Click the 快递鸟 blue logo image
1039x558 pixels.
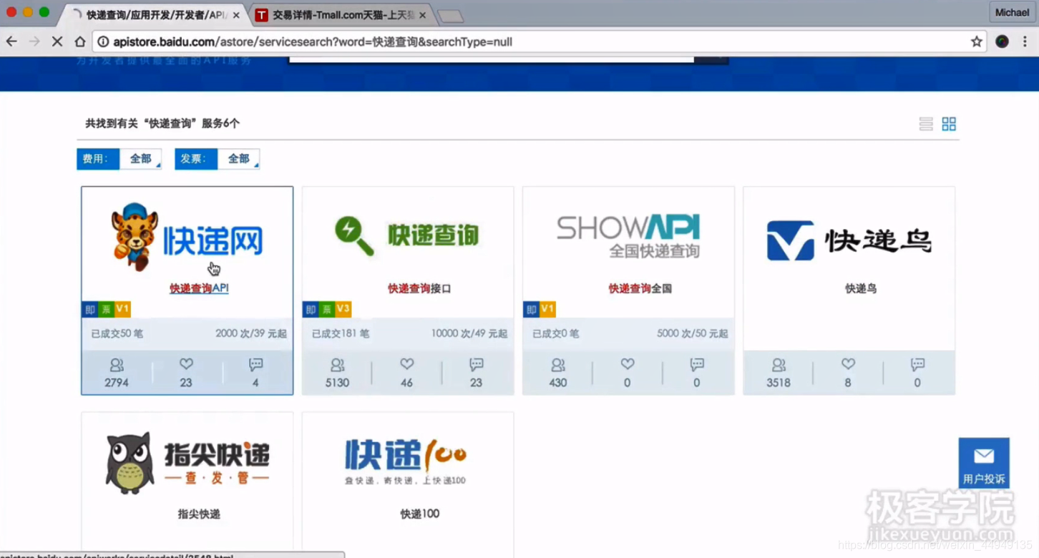849,240
